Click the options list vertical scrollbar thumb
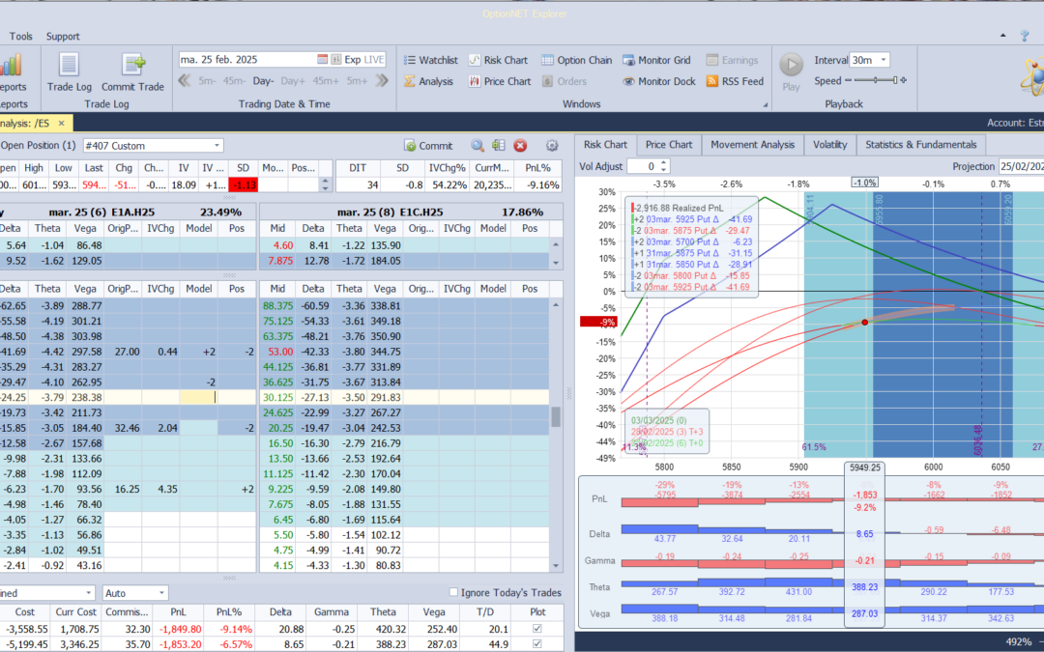The height and width of the screenshot is (652, 1044). coord(556,417)
